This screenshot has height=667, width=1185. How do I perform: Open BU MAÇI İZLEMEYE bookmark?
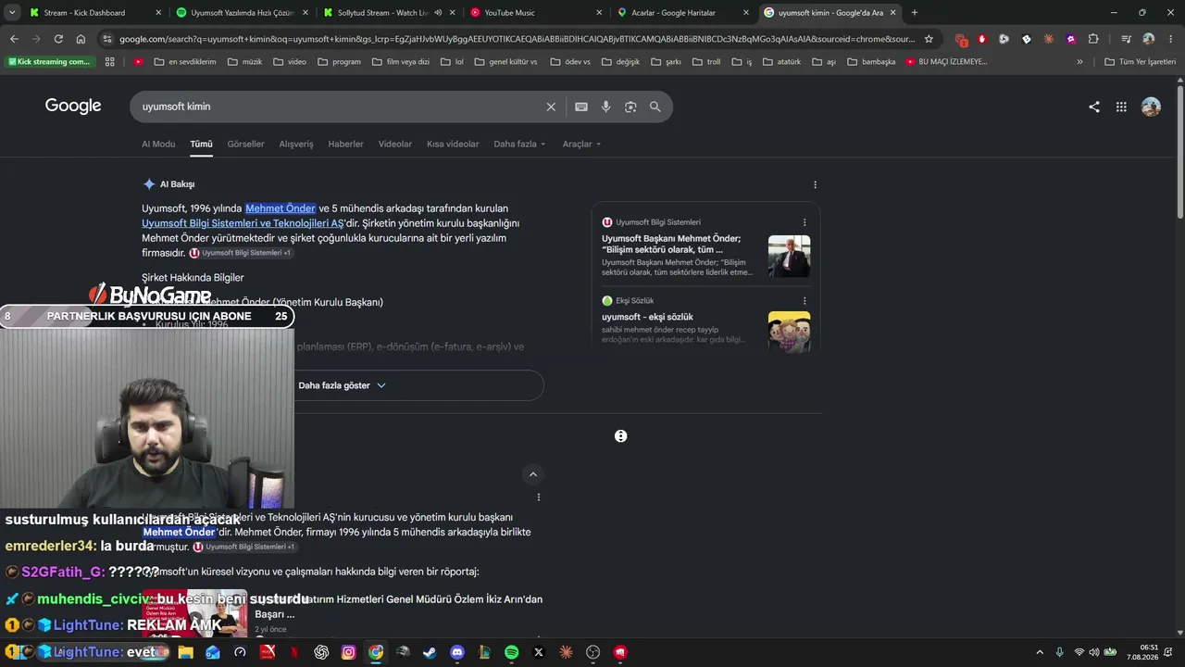click(x=946, y=62)
